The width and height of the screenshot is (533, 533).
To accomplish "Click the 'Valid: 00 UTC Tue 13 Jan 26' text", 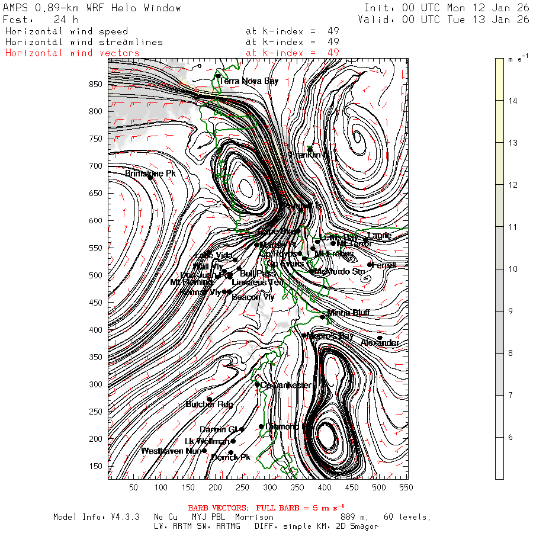I will [444, 19].
